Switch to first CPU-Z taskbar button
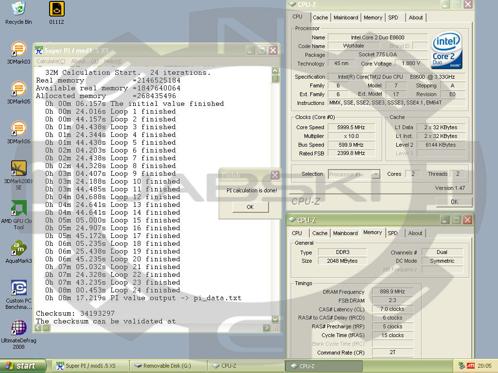The image size is (498, 373). pyautogui.click(x=246, y=366)
